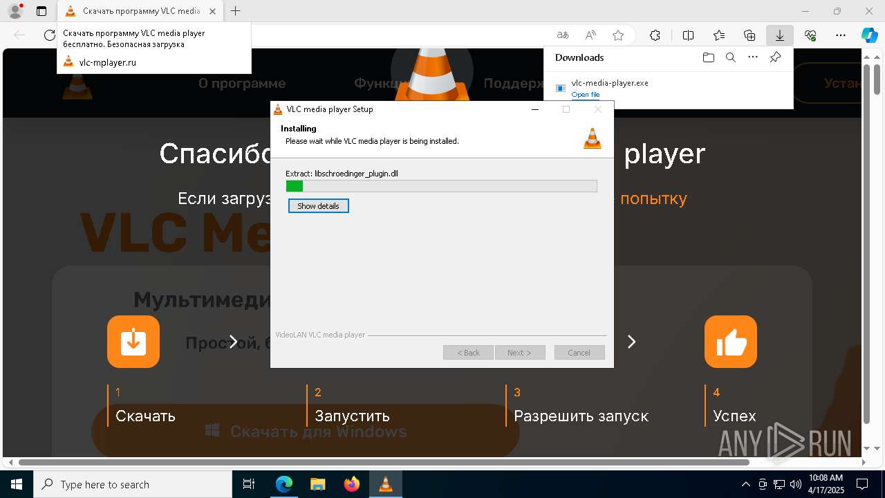Open more options in Downloads panel
This screenshot has height=498, width=885.
tap(753, 57)
